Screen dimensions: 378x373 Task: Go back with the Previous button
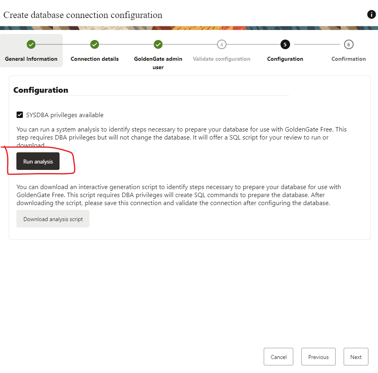[318, 357]
